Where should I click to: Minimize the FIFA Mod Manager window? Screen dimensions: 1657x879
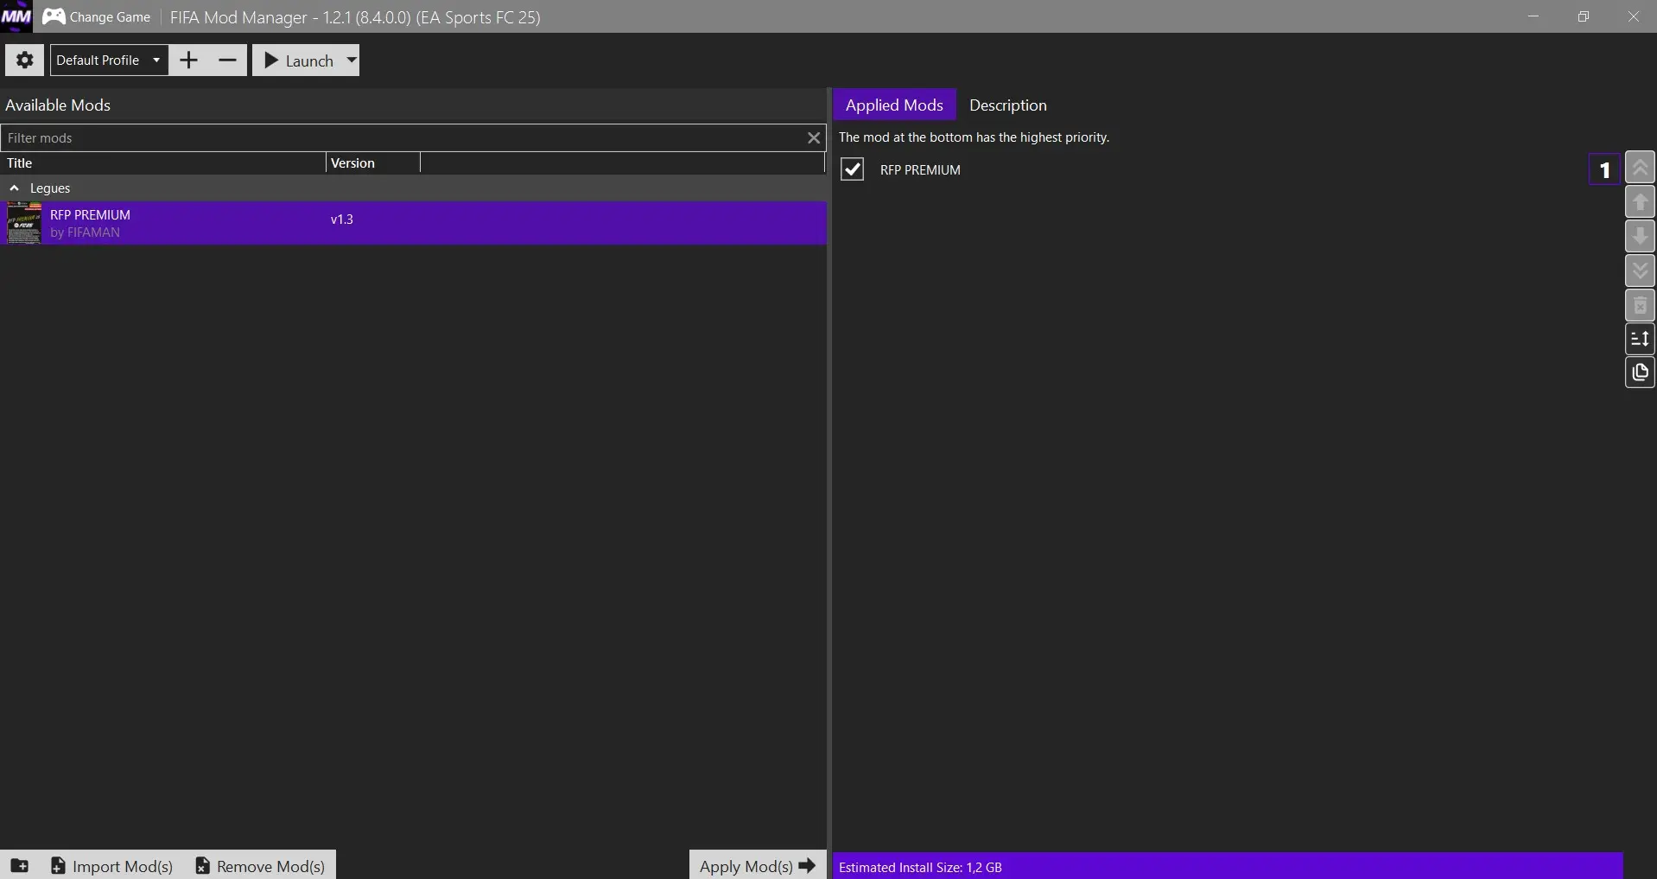1533,16
